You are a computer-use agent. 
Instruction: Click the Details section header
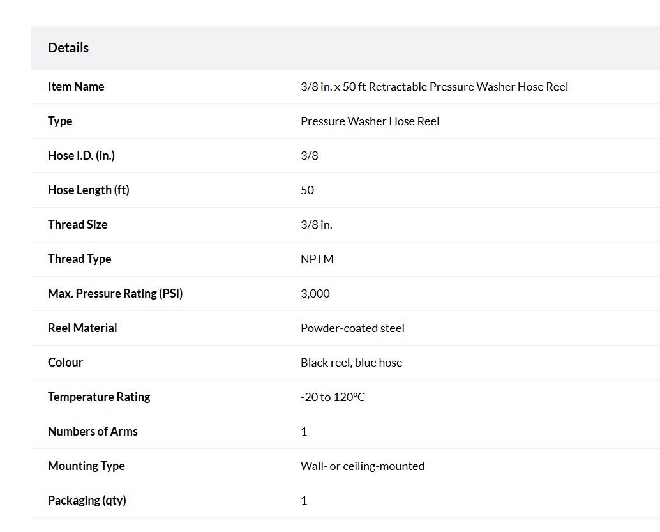tap(68, 48)
